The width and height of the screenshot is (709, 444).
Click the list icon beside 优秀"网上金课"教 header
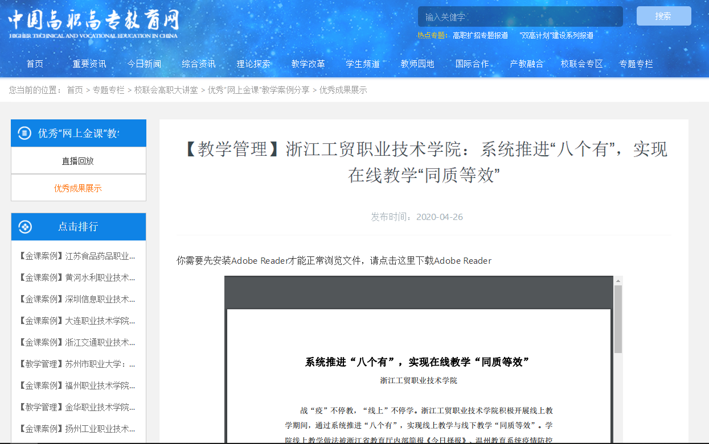pos(24,134)
